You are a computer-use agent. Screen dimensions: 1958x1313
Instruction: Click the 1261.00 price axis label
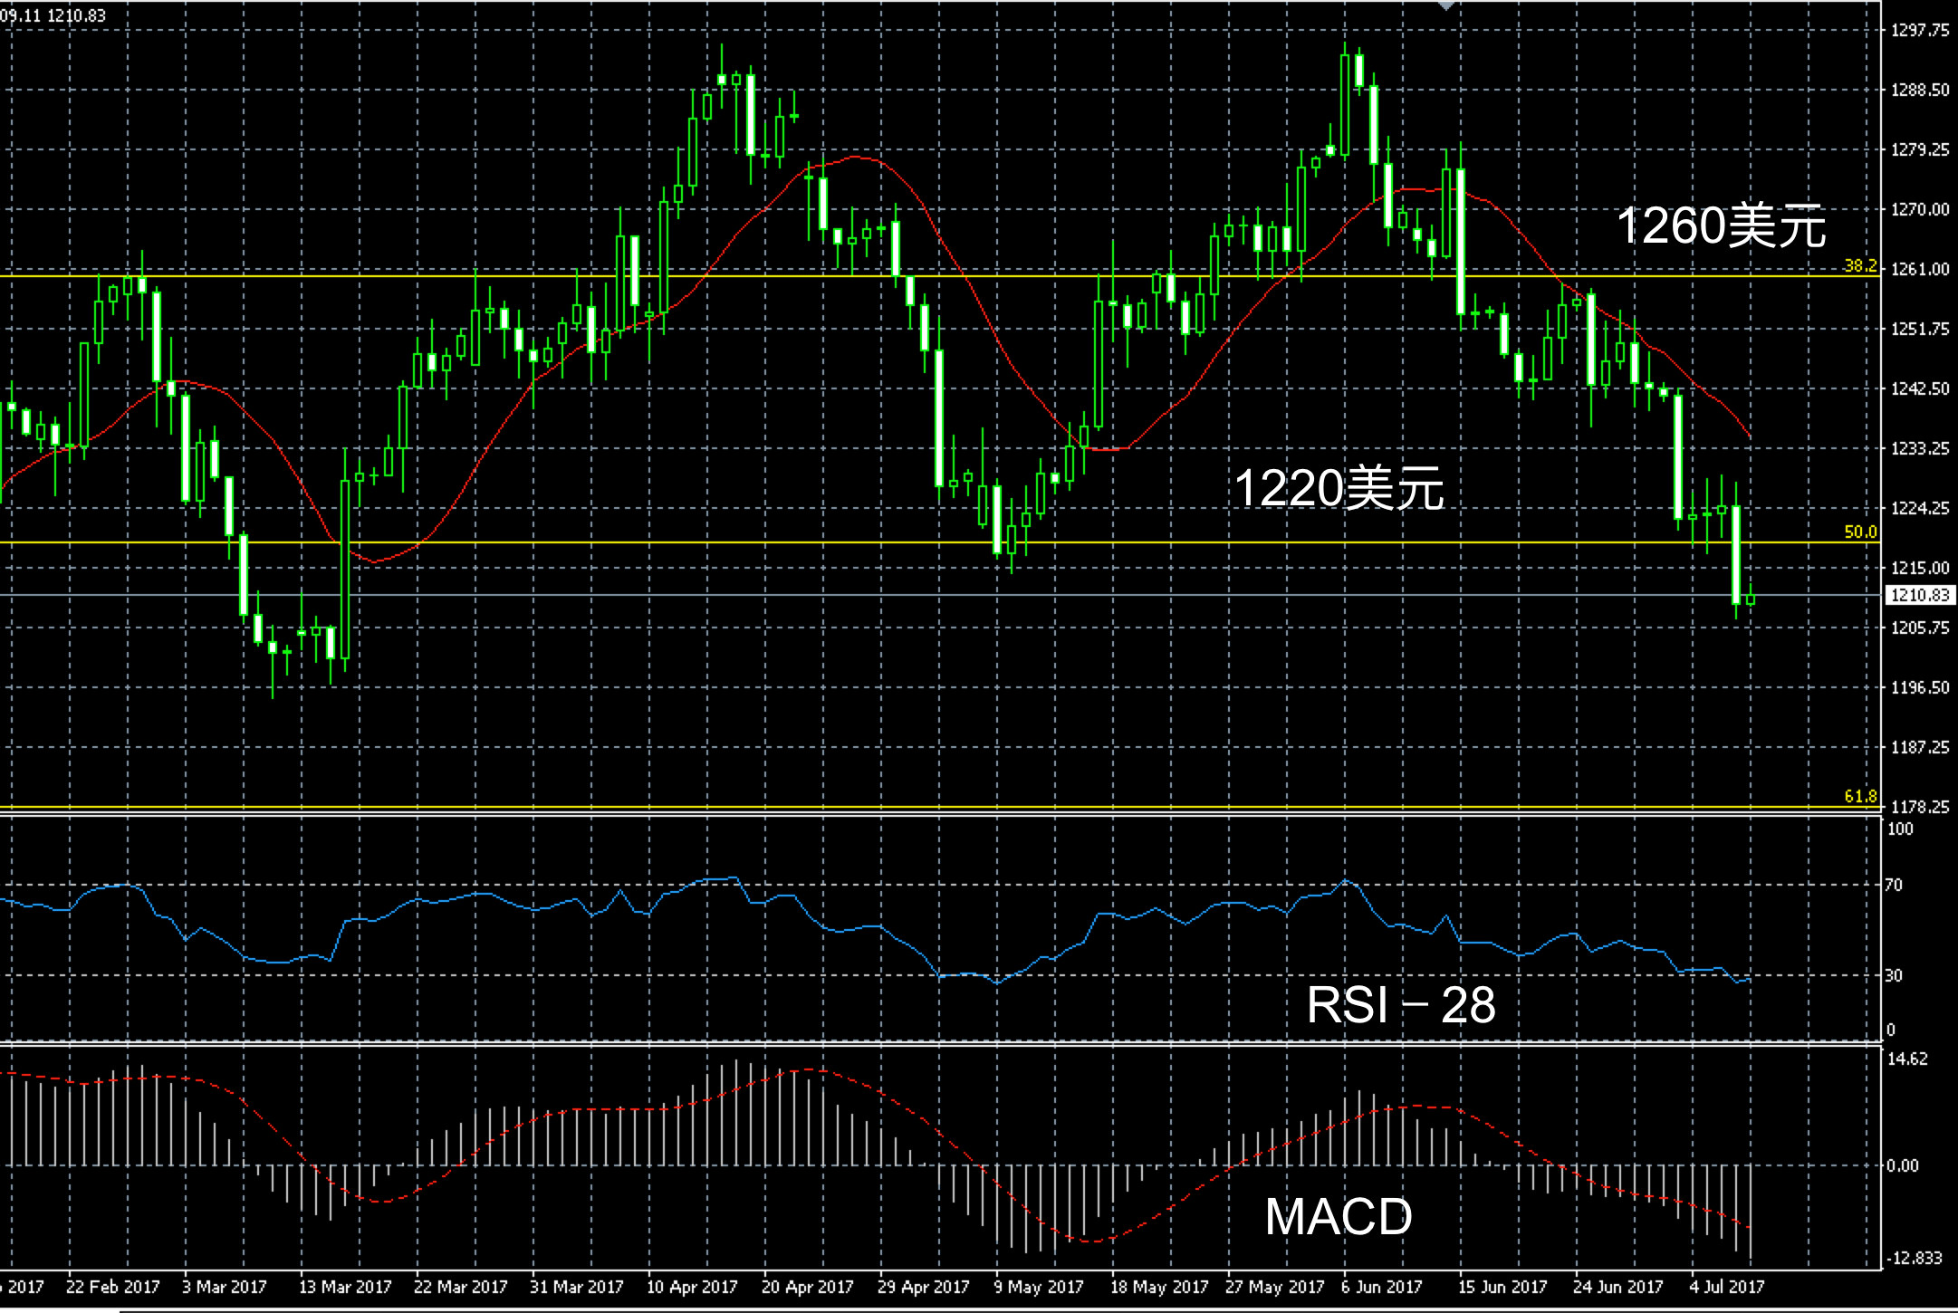coord(1920,270)
